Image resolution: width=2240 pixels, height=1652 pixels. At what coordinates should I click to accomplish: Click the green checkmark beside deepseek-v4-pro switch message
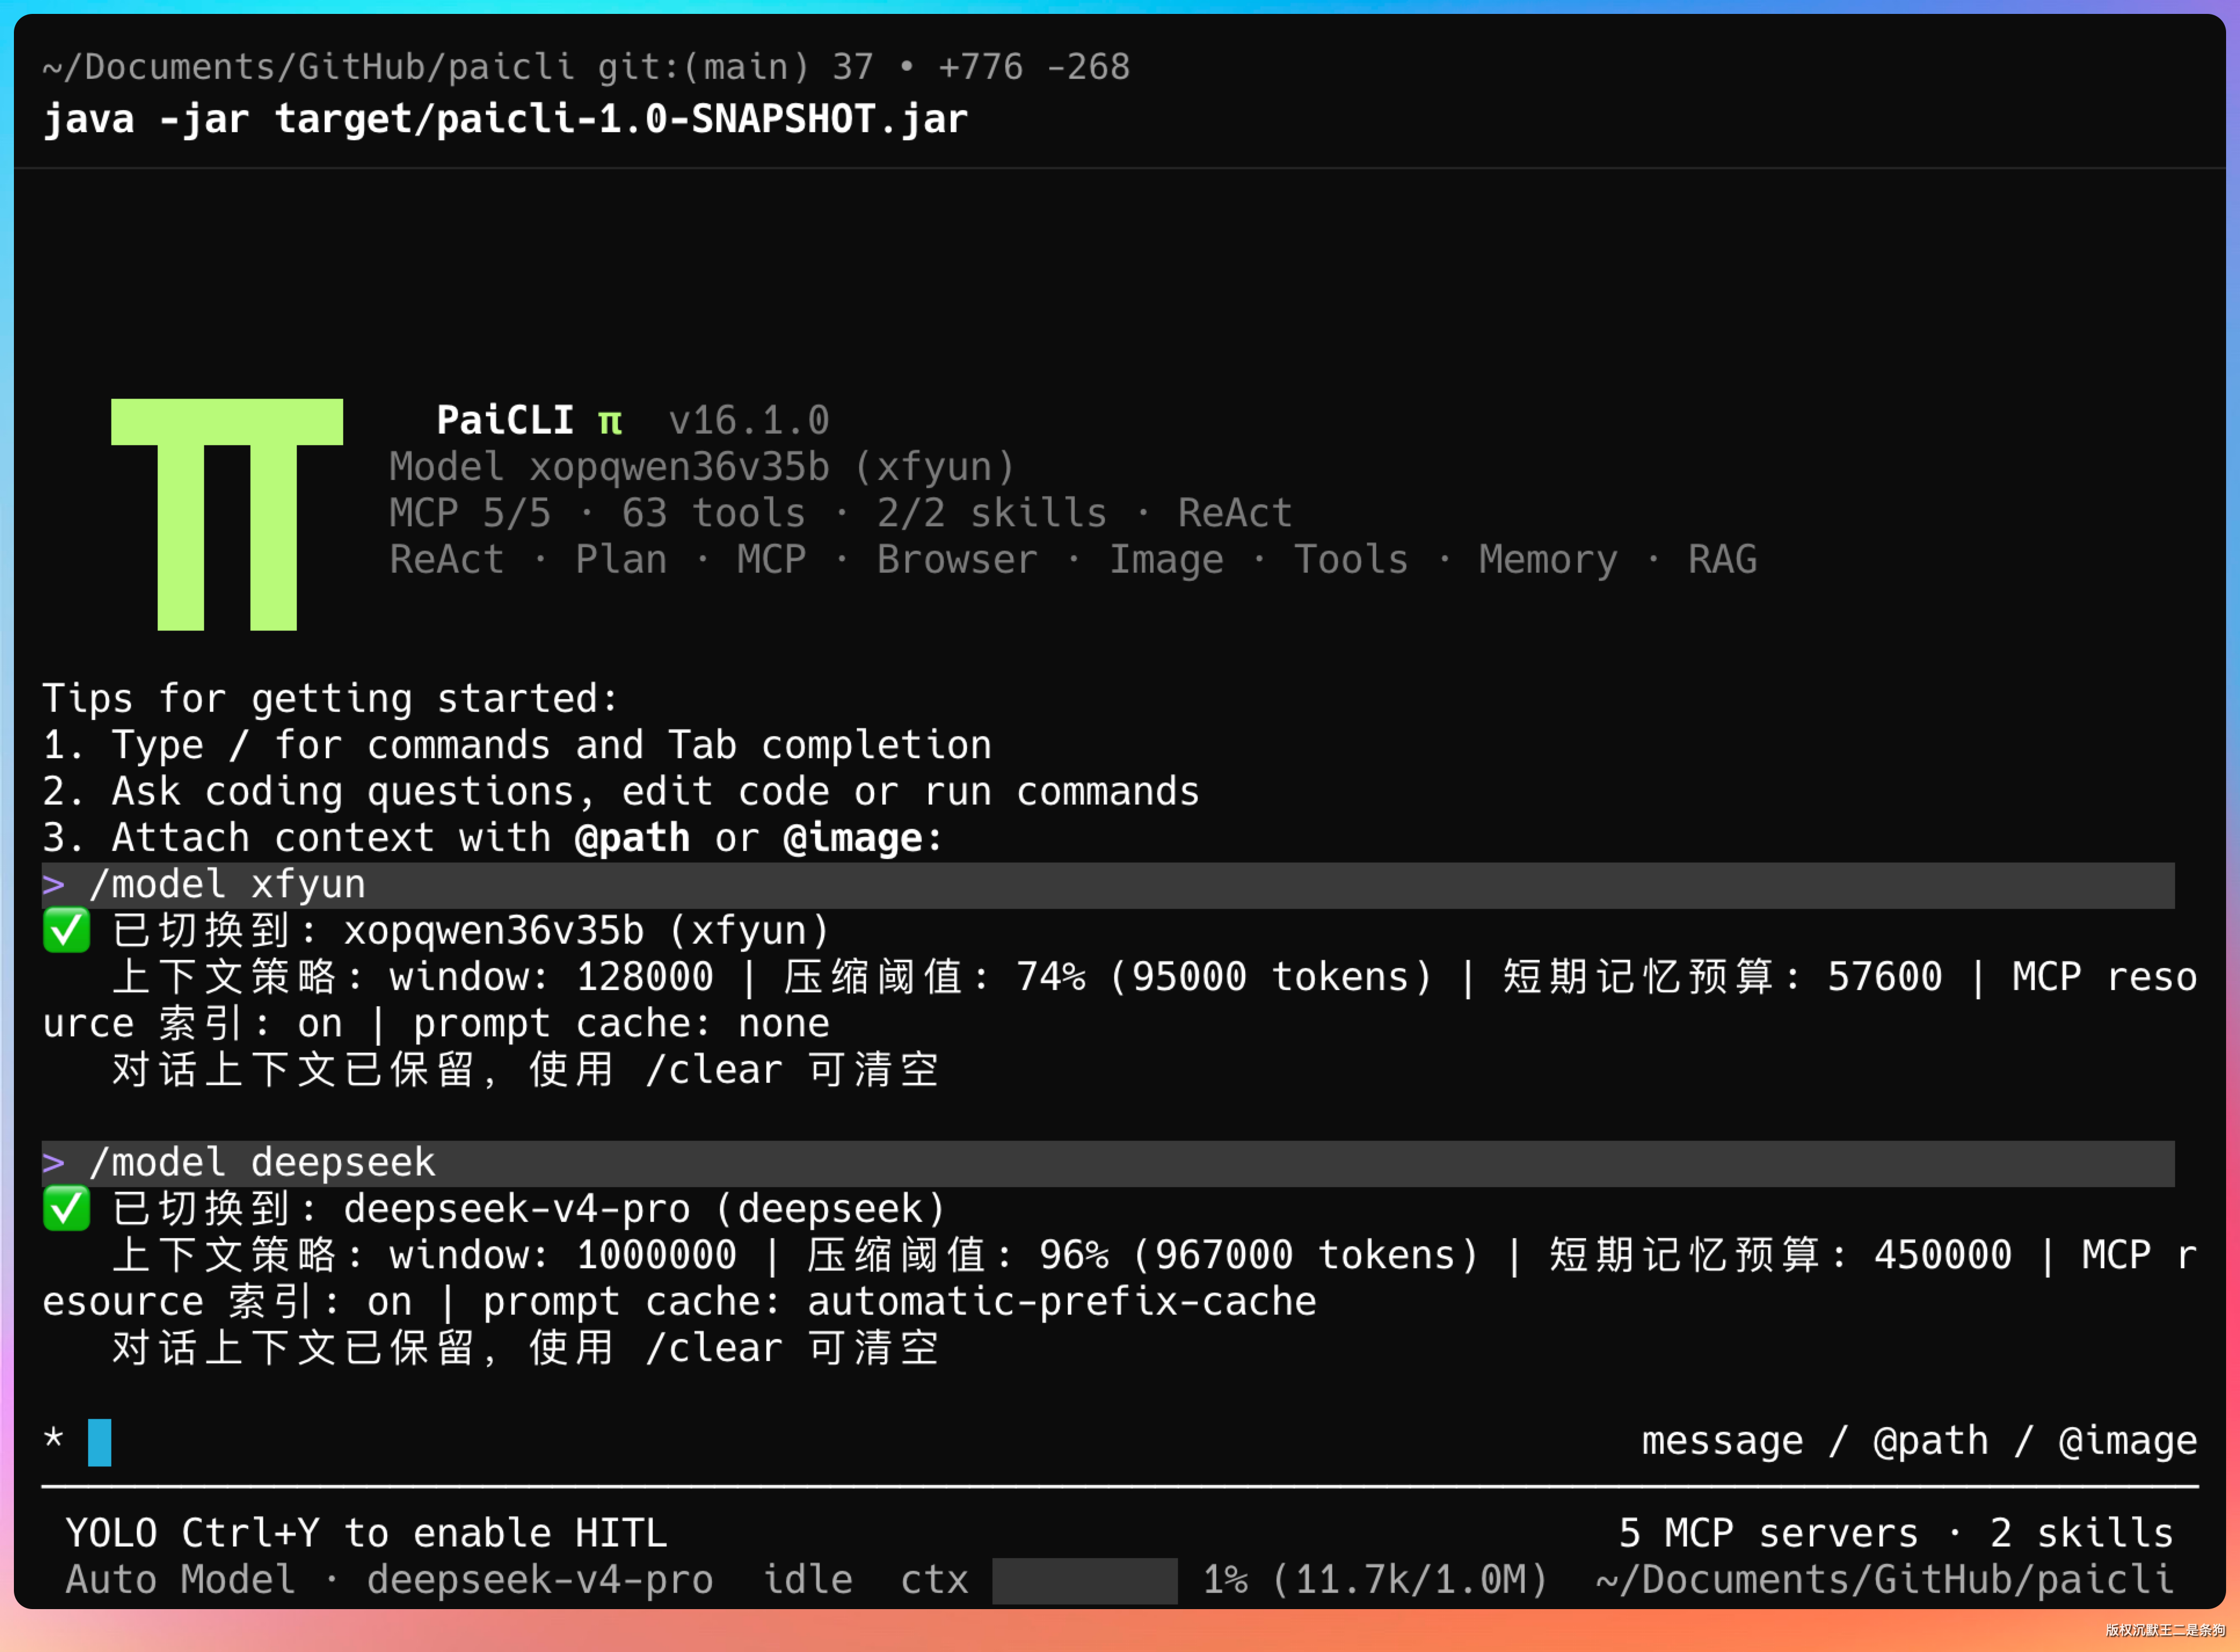click(66, 1209)
